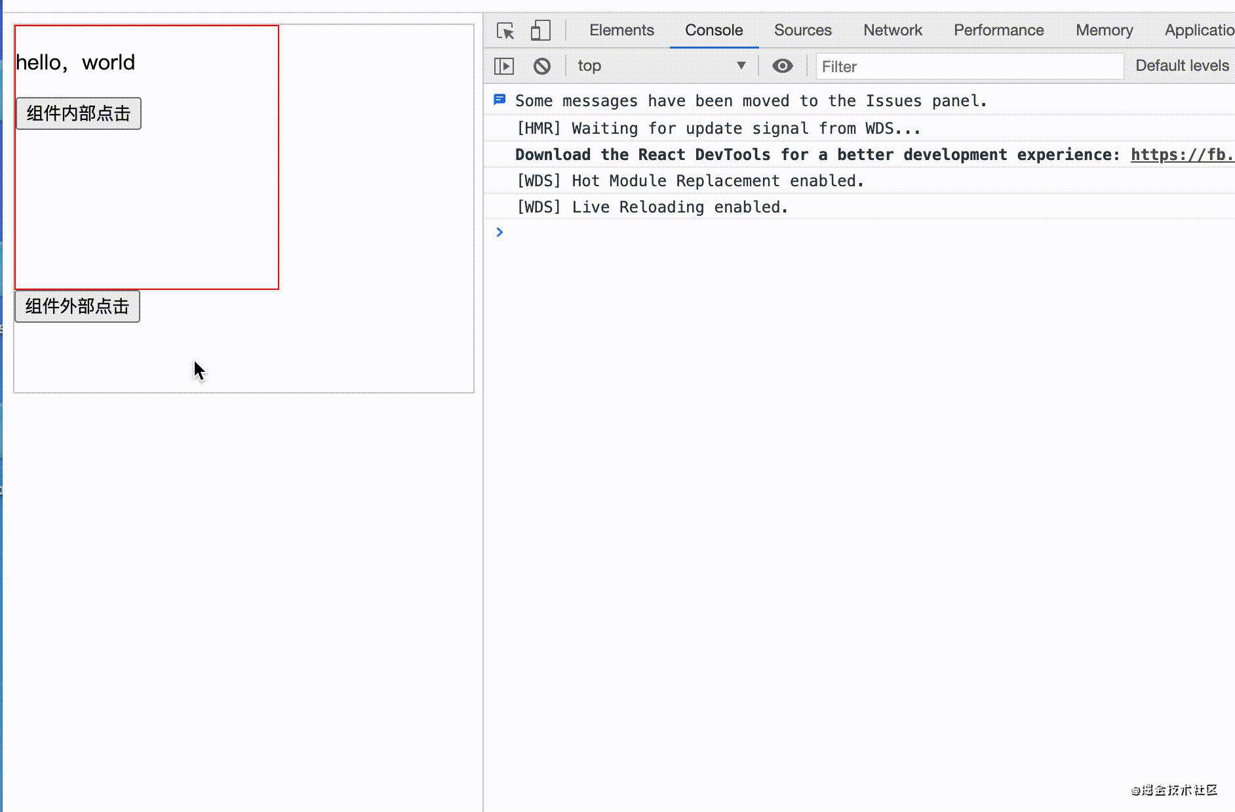Open the Sources tab
Viewport: 1235px width, 812px height.
(x=802, y=30)
